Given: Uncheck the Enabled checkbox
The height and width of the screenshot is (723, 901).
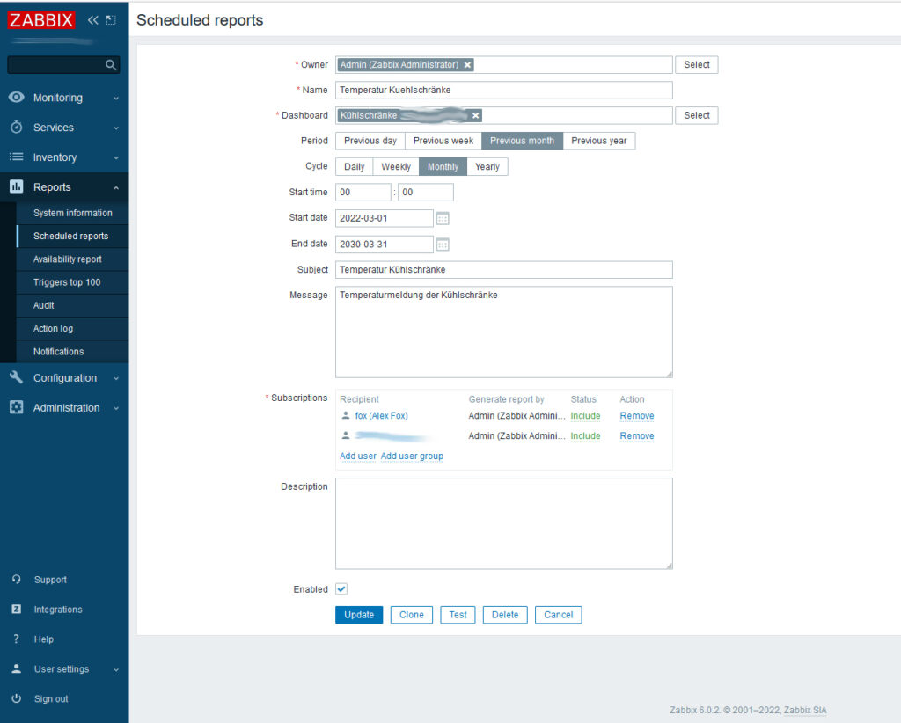Looking at the screenshot, I should click(341, 589).
